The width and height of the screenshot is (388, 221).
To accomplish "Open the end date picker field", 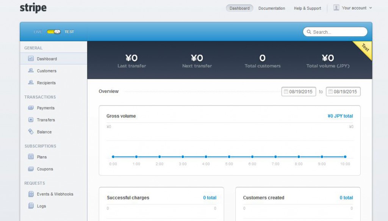I will tap(343, 92).
